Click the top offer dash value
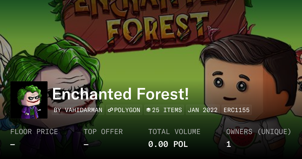Viewport: 302px width, 159px height. (x=86, y=145)
